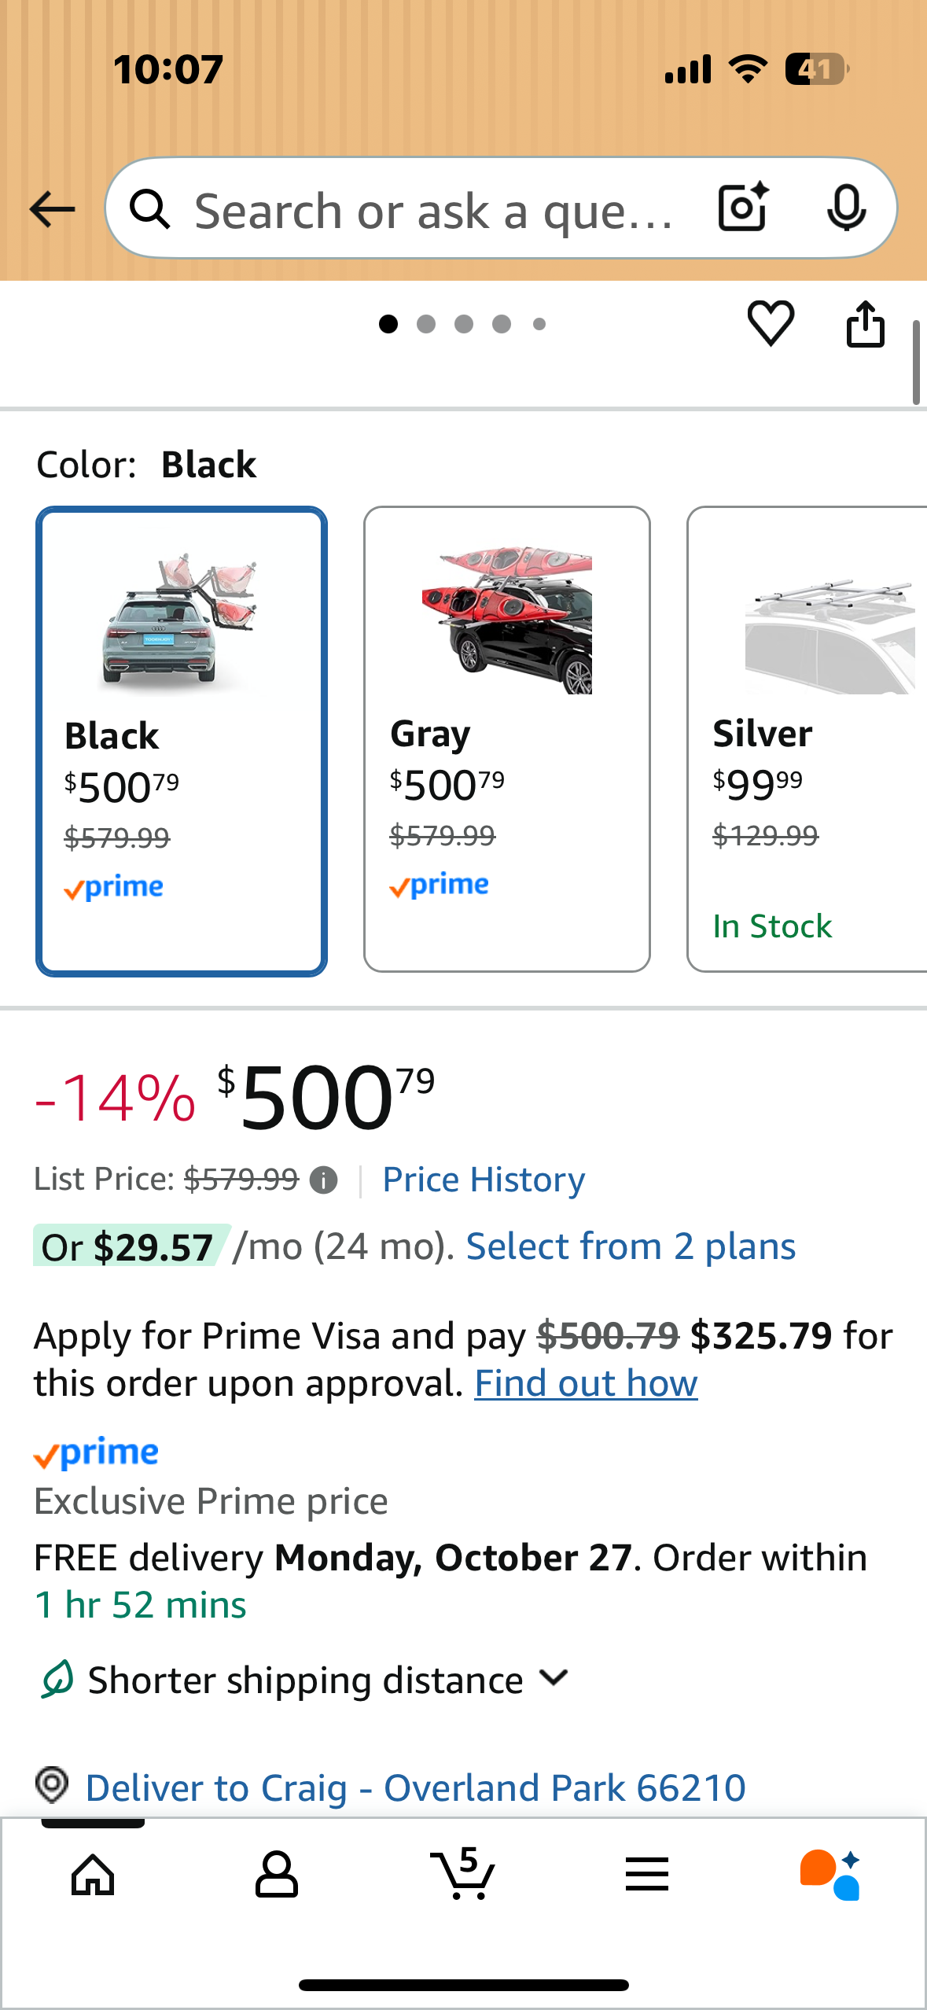The width and height of the screenshot is (927, 2010).
Task: Open the Price History link
Action: click(x=484, y=1180)
